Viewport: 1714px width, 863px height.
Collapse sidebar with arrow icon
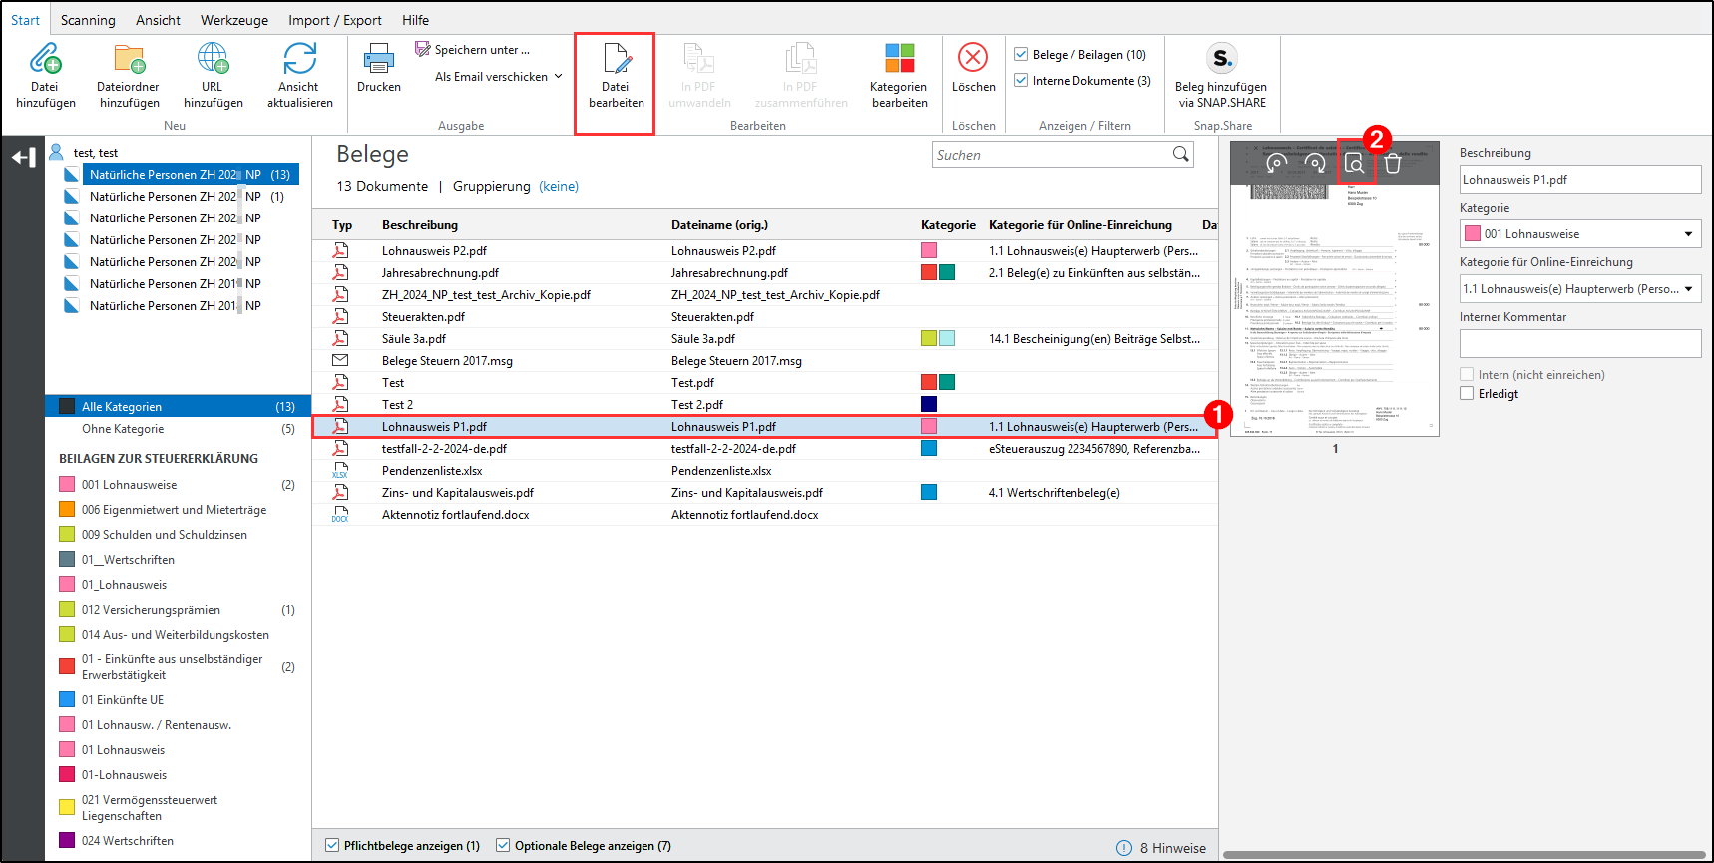click(24, 157)
